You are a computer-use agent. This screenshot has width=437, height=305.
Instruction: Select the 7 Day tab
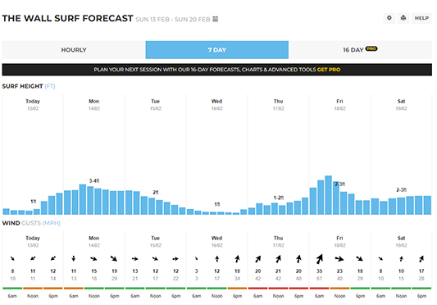click(216, 50)
